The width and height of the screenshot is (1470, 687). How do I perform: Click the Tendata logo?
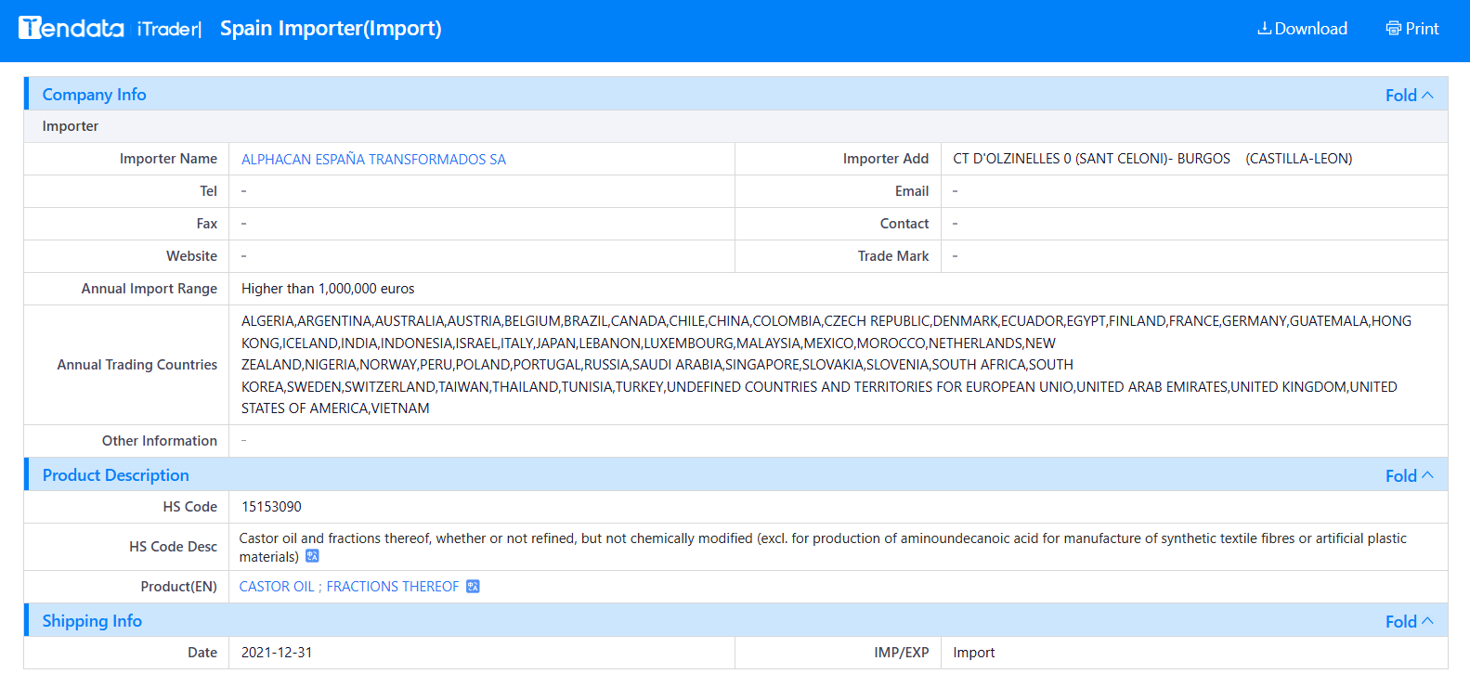[71, 28]
